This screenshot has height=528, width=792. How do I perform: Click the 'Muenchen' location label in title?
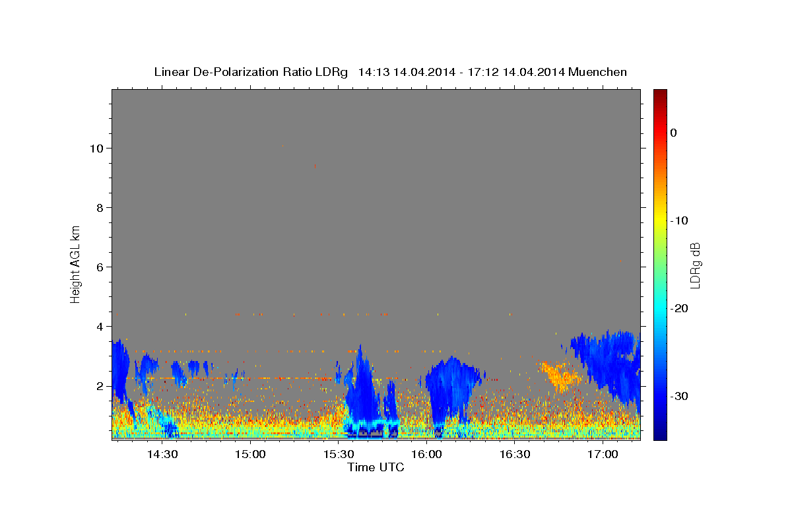598,72
